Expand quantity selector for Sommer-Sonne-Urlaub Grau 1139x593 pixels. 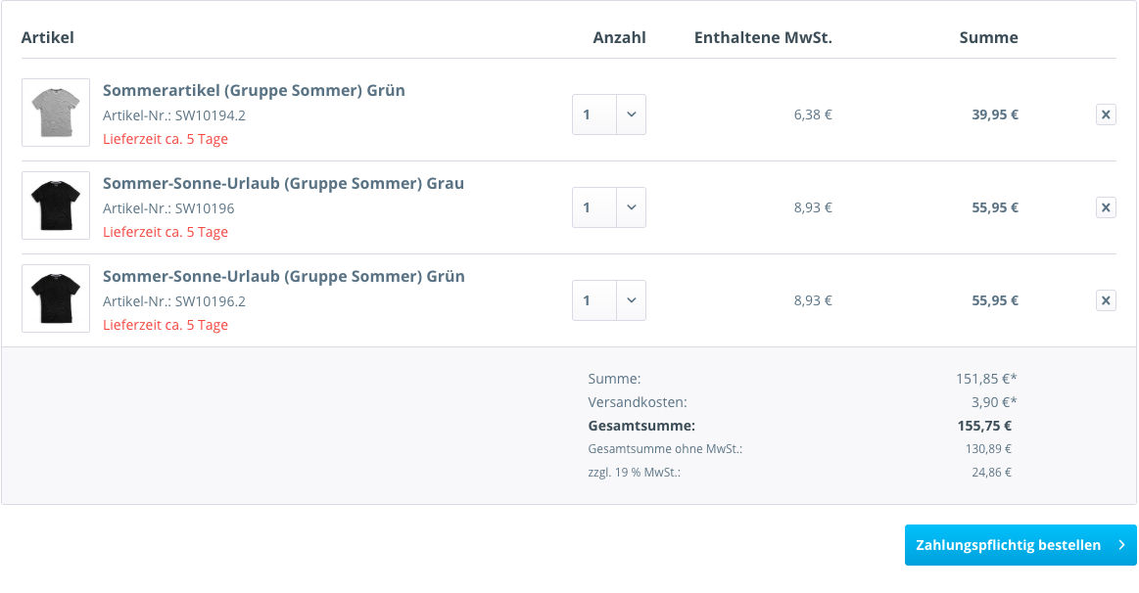coord(609,207)
